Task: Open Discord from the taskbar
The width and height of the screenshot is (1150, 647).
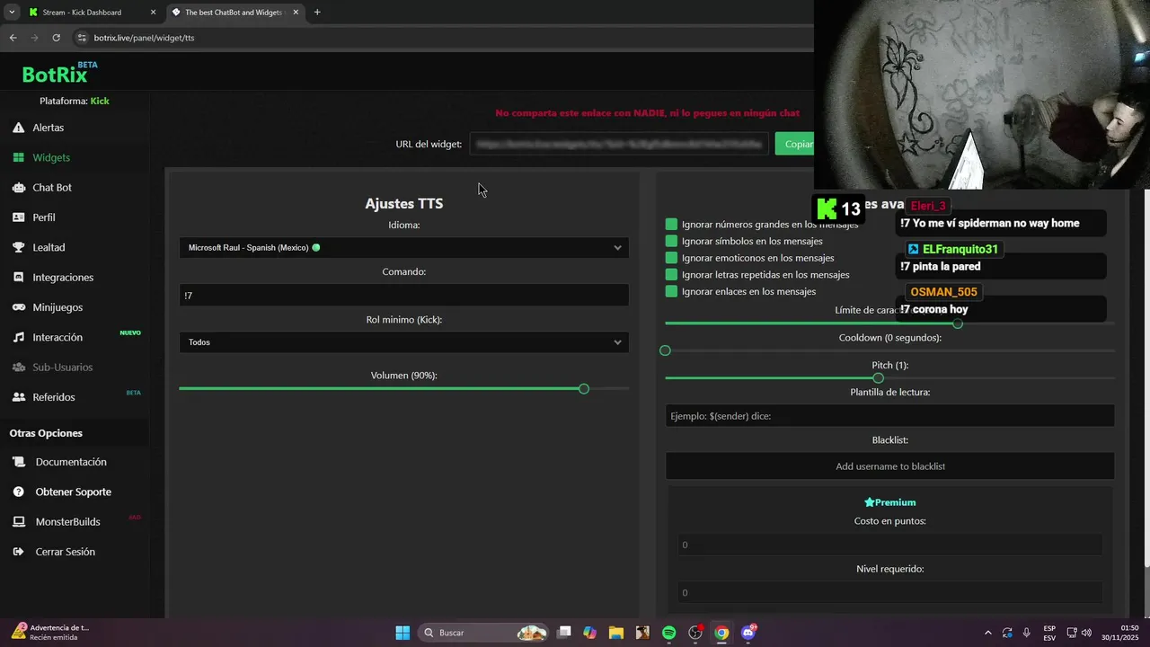Action: 748,633
